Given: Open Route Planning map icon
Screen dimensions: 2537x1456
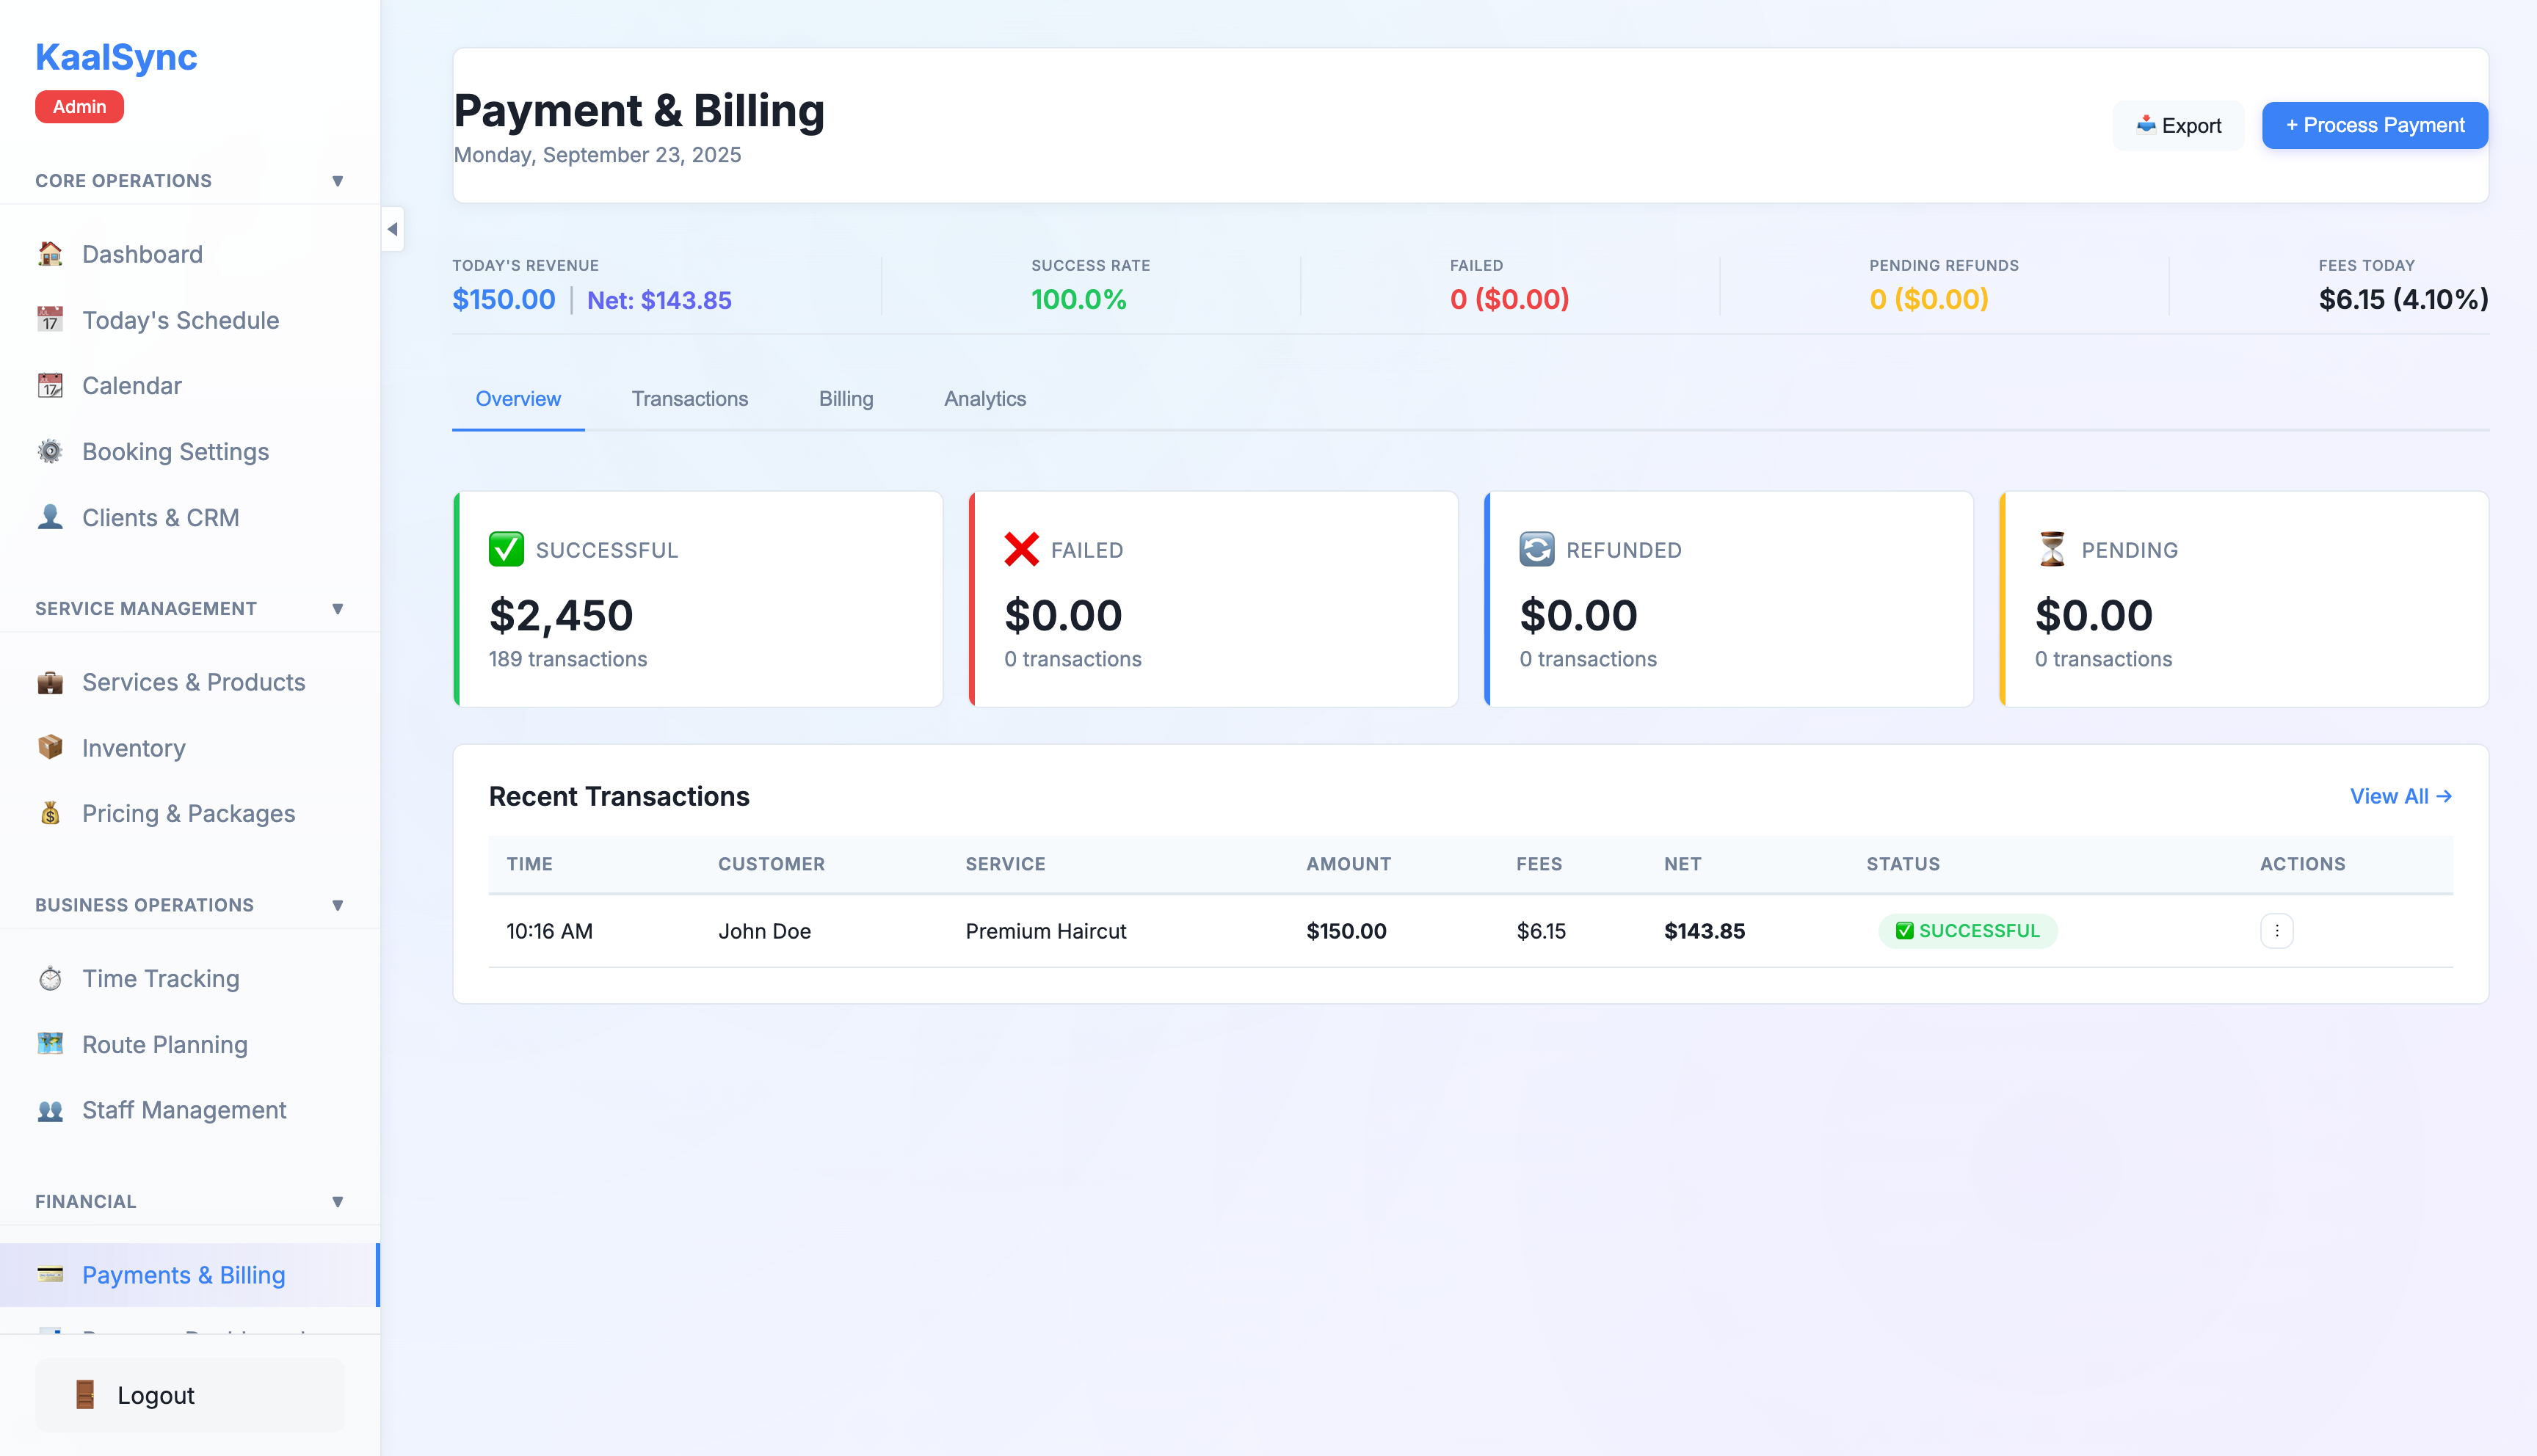Looking at the screenshot, I should click(x=50, y=1044).
